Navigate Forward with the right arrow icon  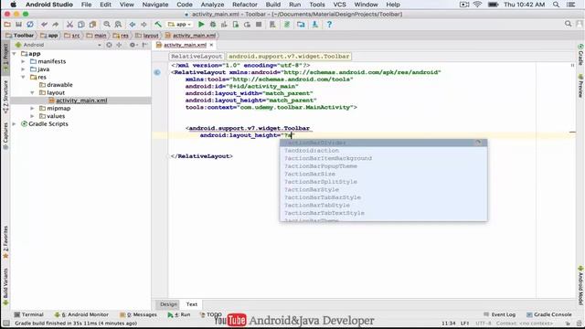pyautogui.click(x=144, y=25)
